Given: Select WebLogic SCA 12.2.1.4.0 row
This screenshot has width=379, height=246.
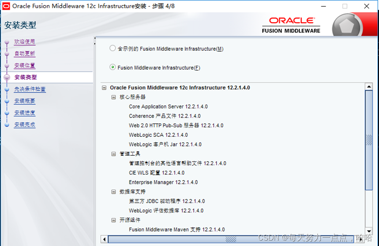Looking at the screenshot, I should [158, 135].
